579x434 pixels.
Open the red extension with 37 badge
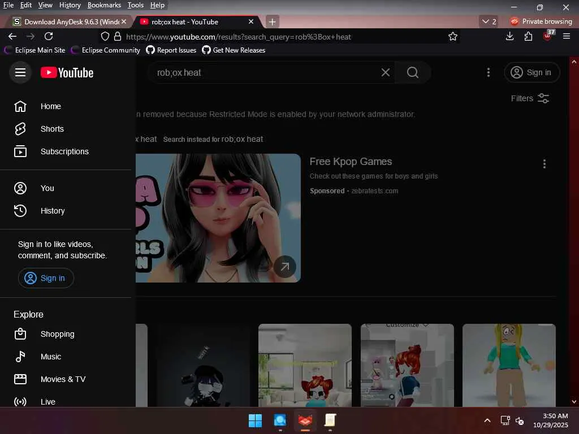547,36
